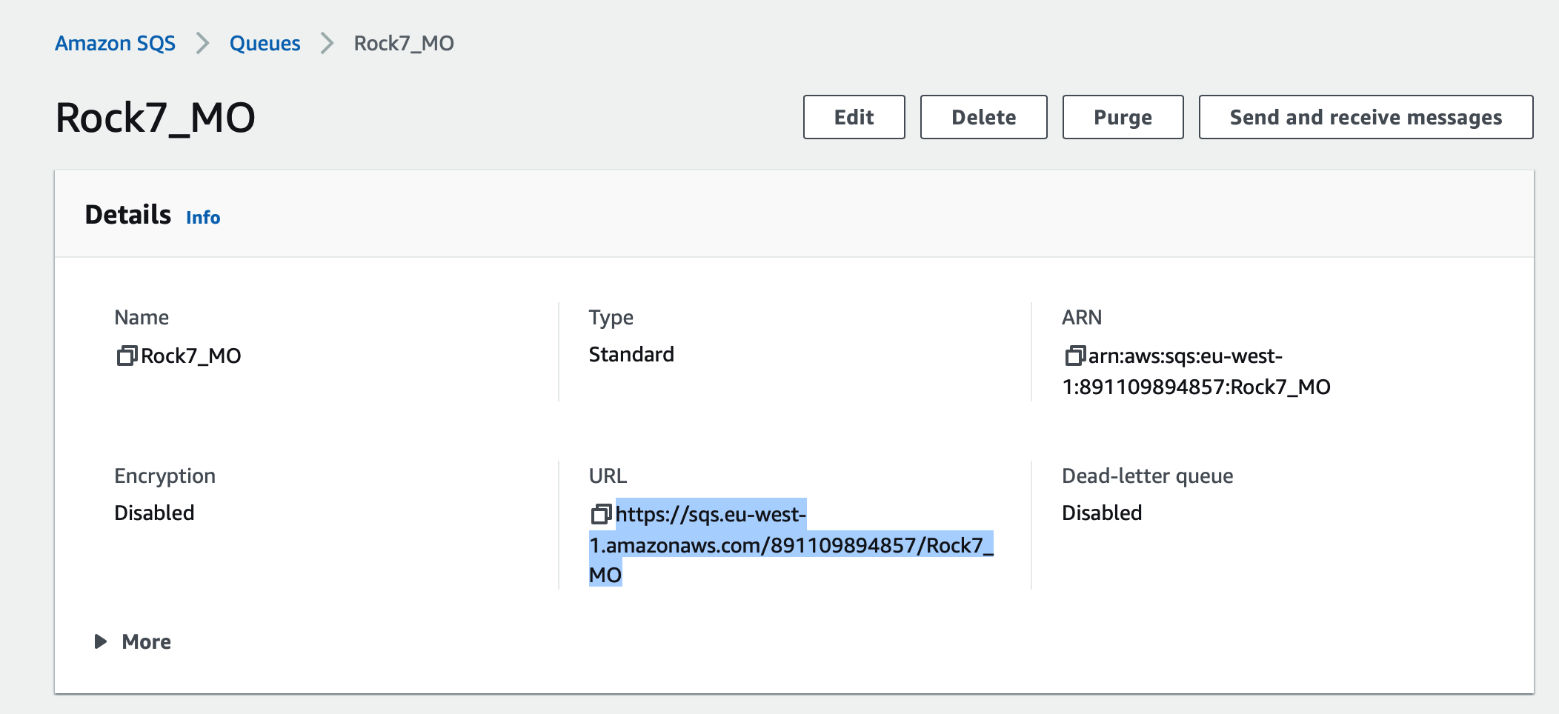The image size is (1559, 714).
Task: Click the Rock7_MO name value
Action: click(191, 356)
